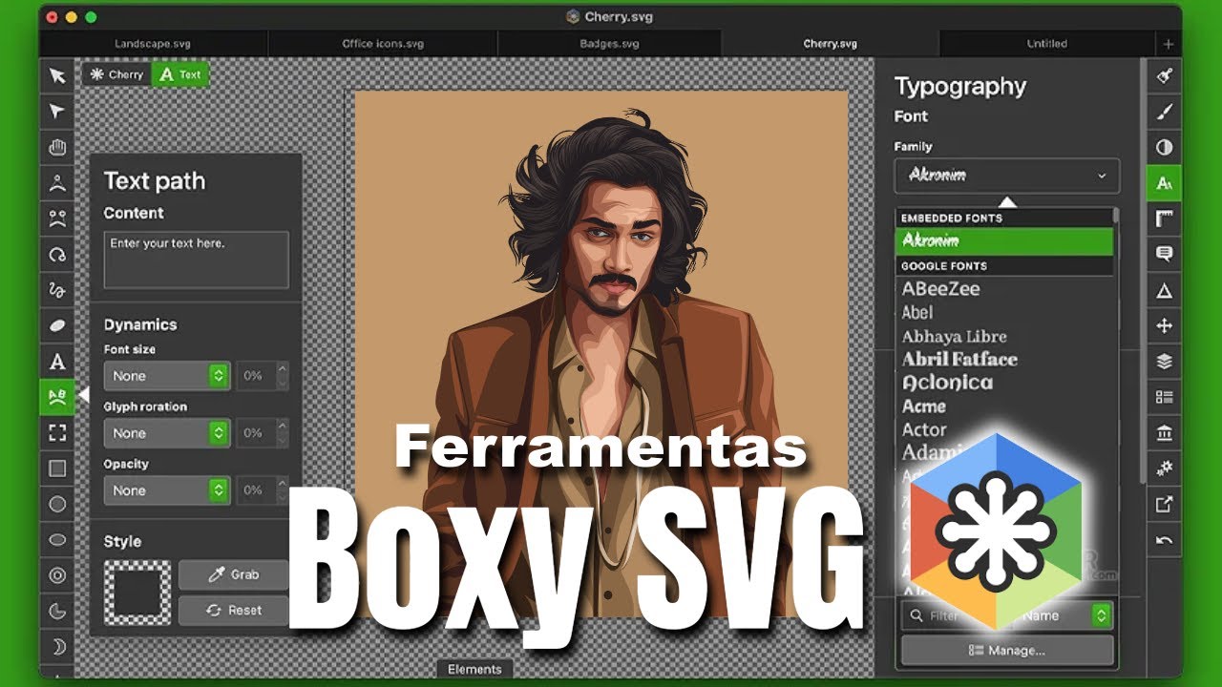Switch to the Office icons.svg tab
Screen dimensions: 1222x687
click(x=383, y=44)
